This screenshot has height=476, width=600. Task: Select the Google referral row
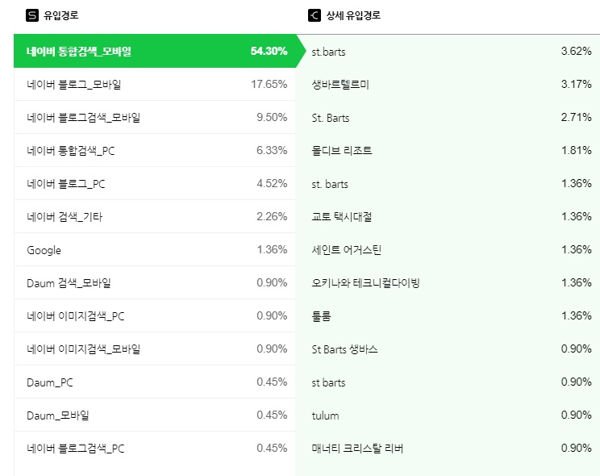point(155,249)
